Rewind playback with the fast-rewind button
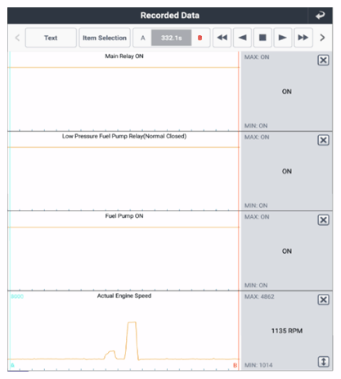This screenshot has width=341, height=379. pos(222,38)
